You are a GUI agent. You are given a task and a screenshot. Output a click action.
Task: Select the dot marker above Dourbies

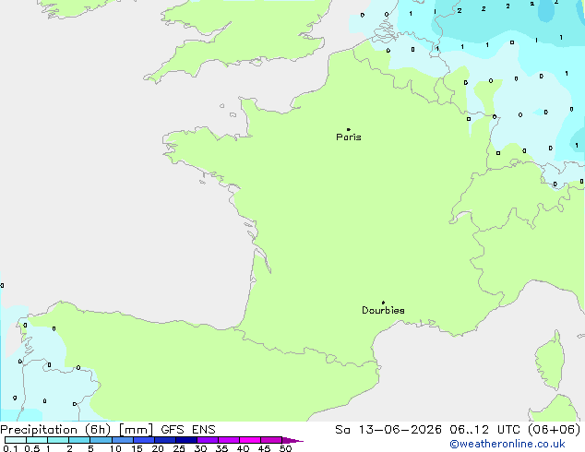click(x=383, y=303)
